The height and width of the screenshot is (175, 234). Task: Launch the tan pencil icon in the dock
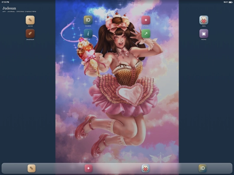[x=32, y=169]
